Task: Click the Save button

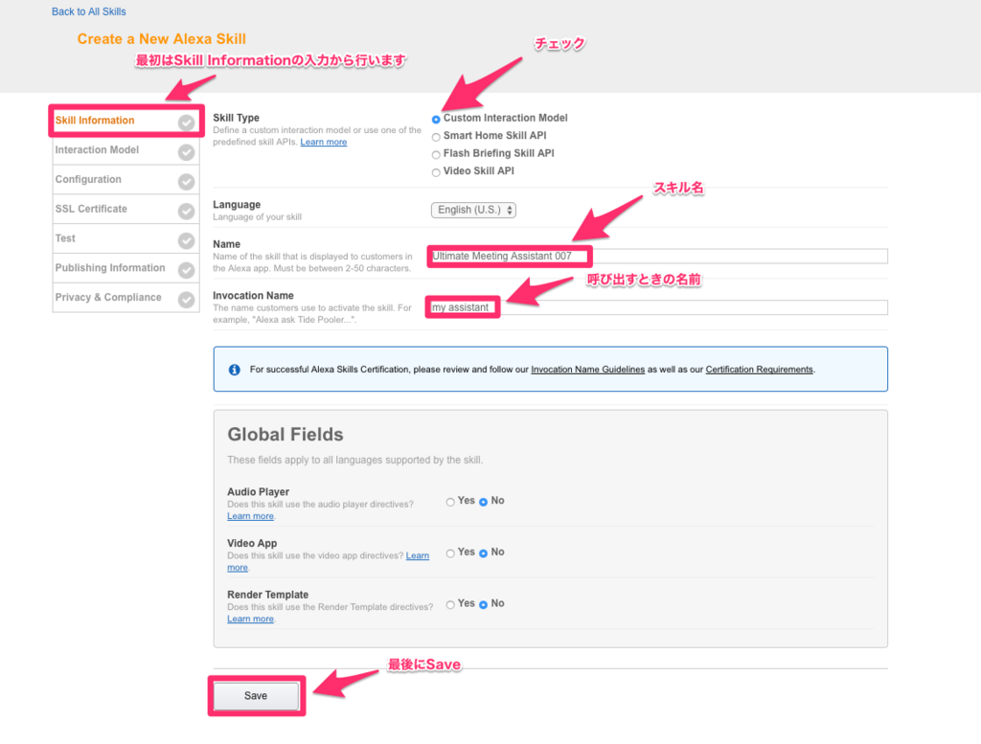Action: click(x=256, y=696)
